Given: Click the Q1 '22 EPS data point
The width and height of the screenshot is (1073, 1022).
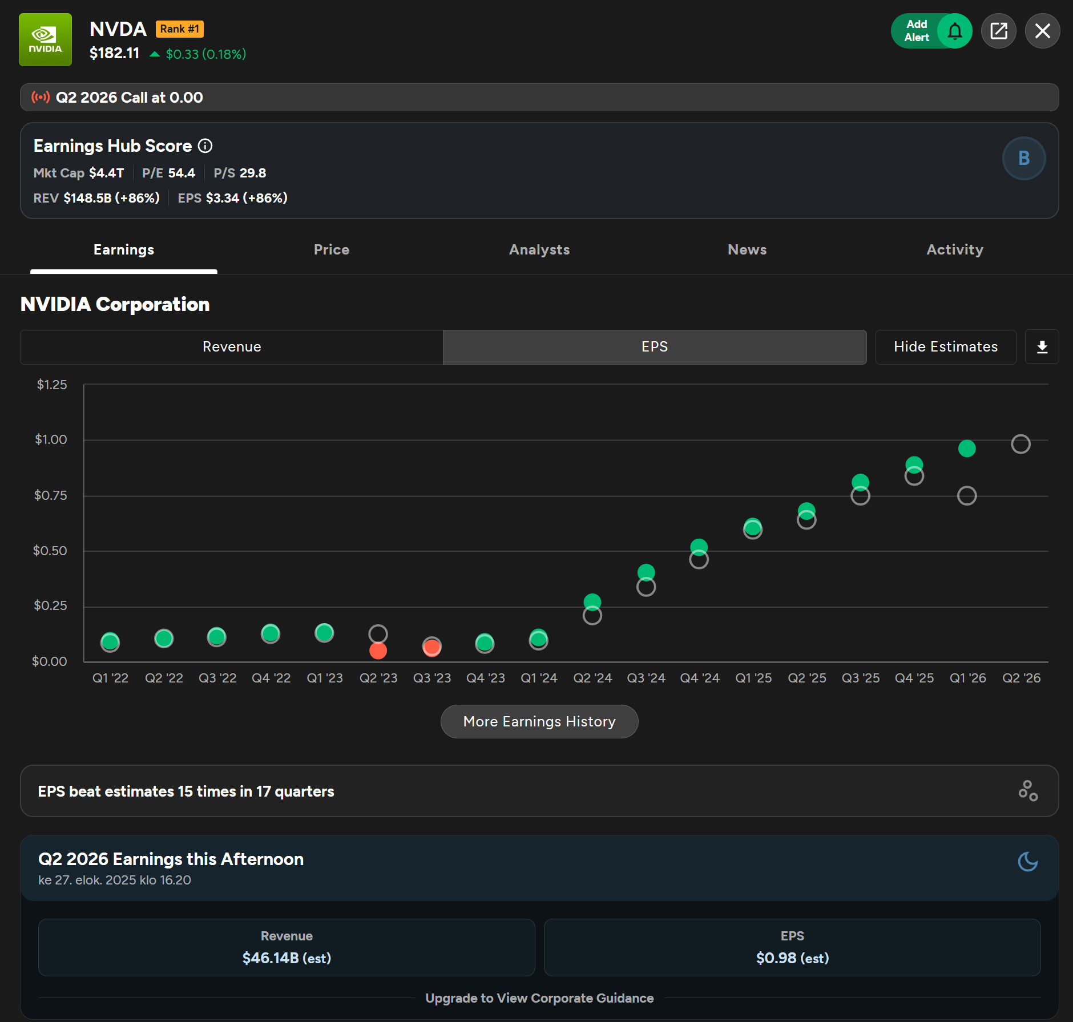Looking at the screenshot, I should tap(110, 642).
